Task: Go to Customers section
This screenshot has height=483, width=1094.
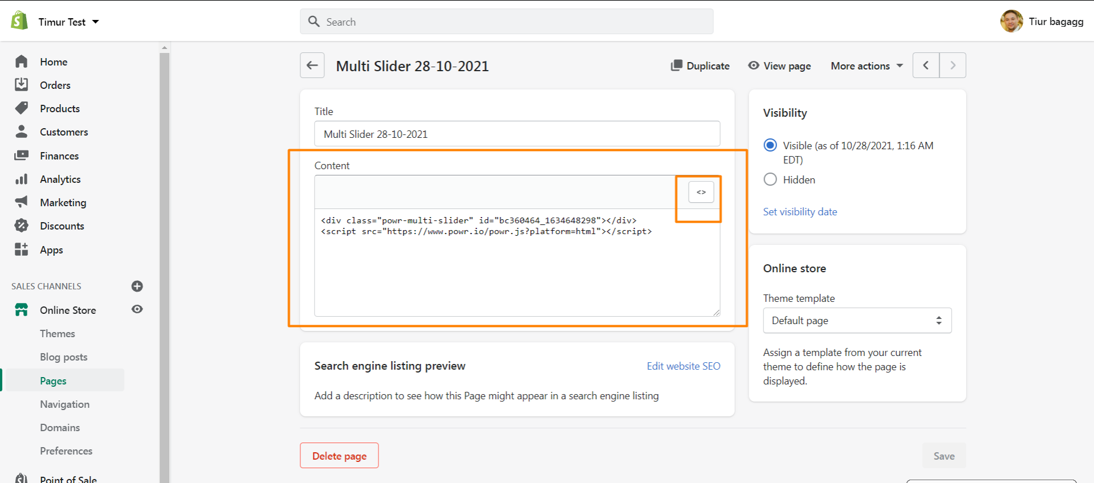Action: [x=64, y=132]
